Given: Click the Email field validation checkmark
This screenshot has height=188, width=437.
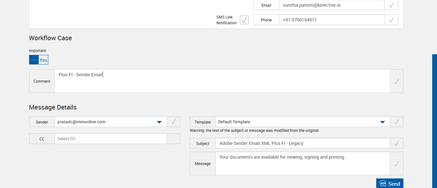Looking at the screenshot, I should [391, 5].
